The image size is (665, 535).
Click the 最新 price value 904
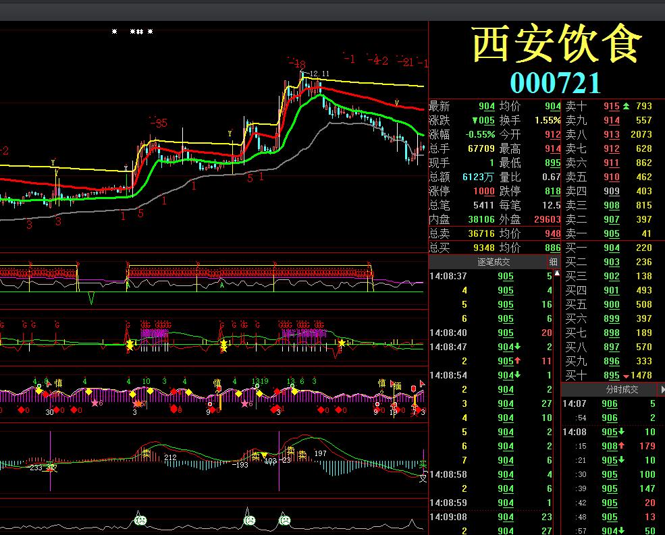[487, 107]
